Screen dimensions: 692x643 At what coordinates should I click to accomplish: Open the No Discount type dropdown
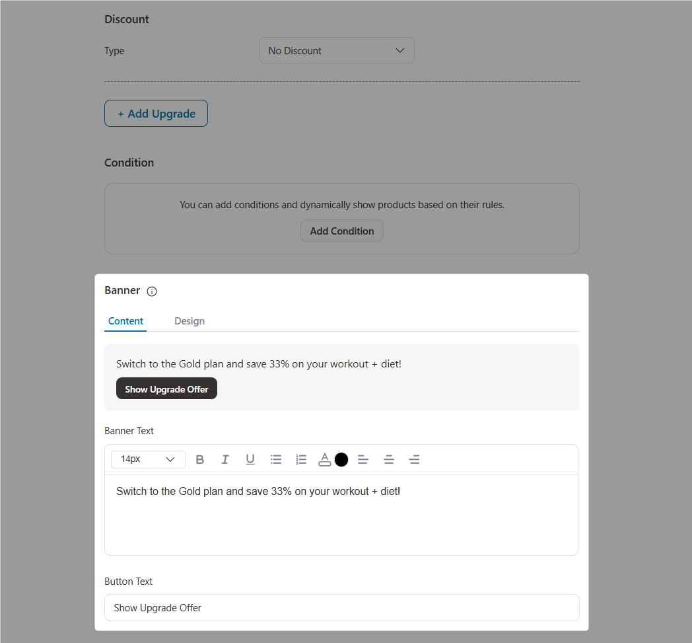pos(337,50)
